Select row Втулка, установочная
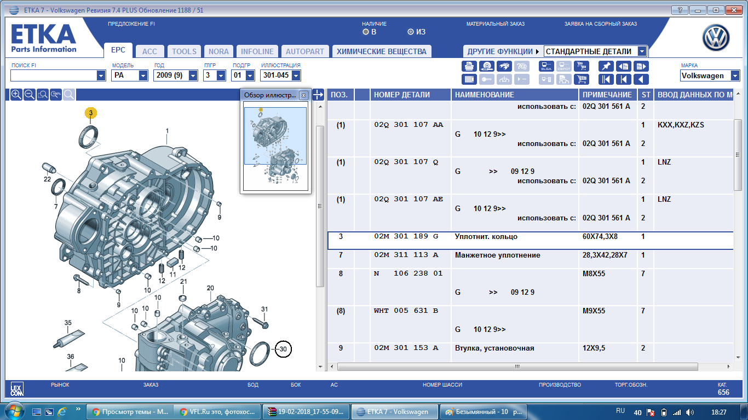Image resolution: width=748 pixels, height=420 pixels. [530, 352]
